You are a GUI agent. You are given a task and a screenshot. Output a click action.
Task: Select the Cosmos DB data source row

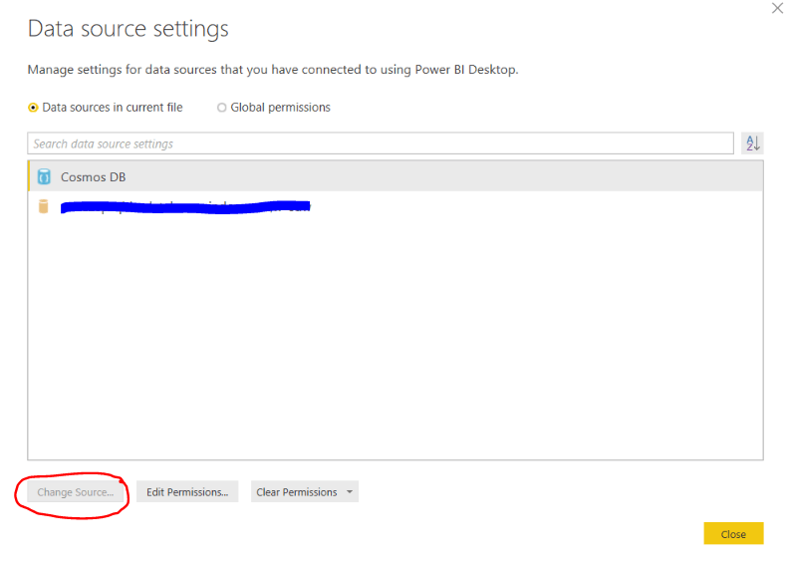point(395,176)
